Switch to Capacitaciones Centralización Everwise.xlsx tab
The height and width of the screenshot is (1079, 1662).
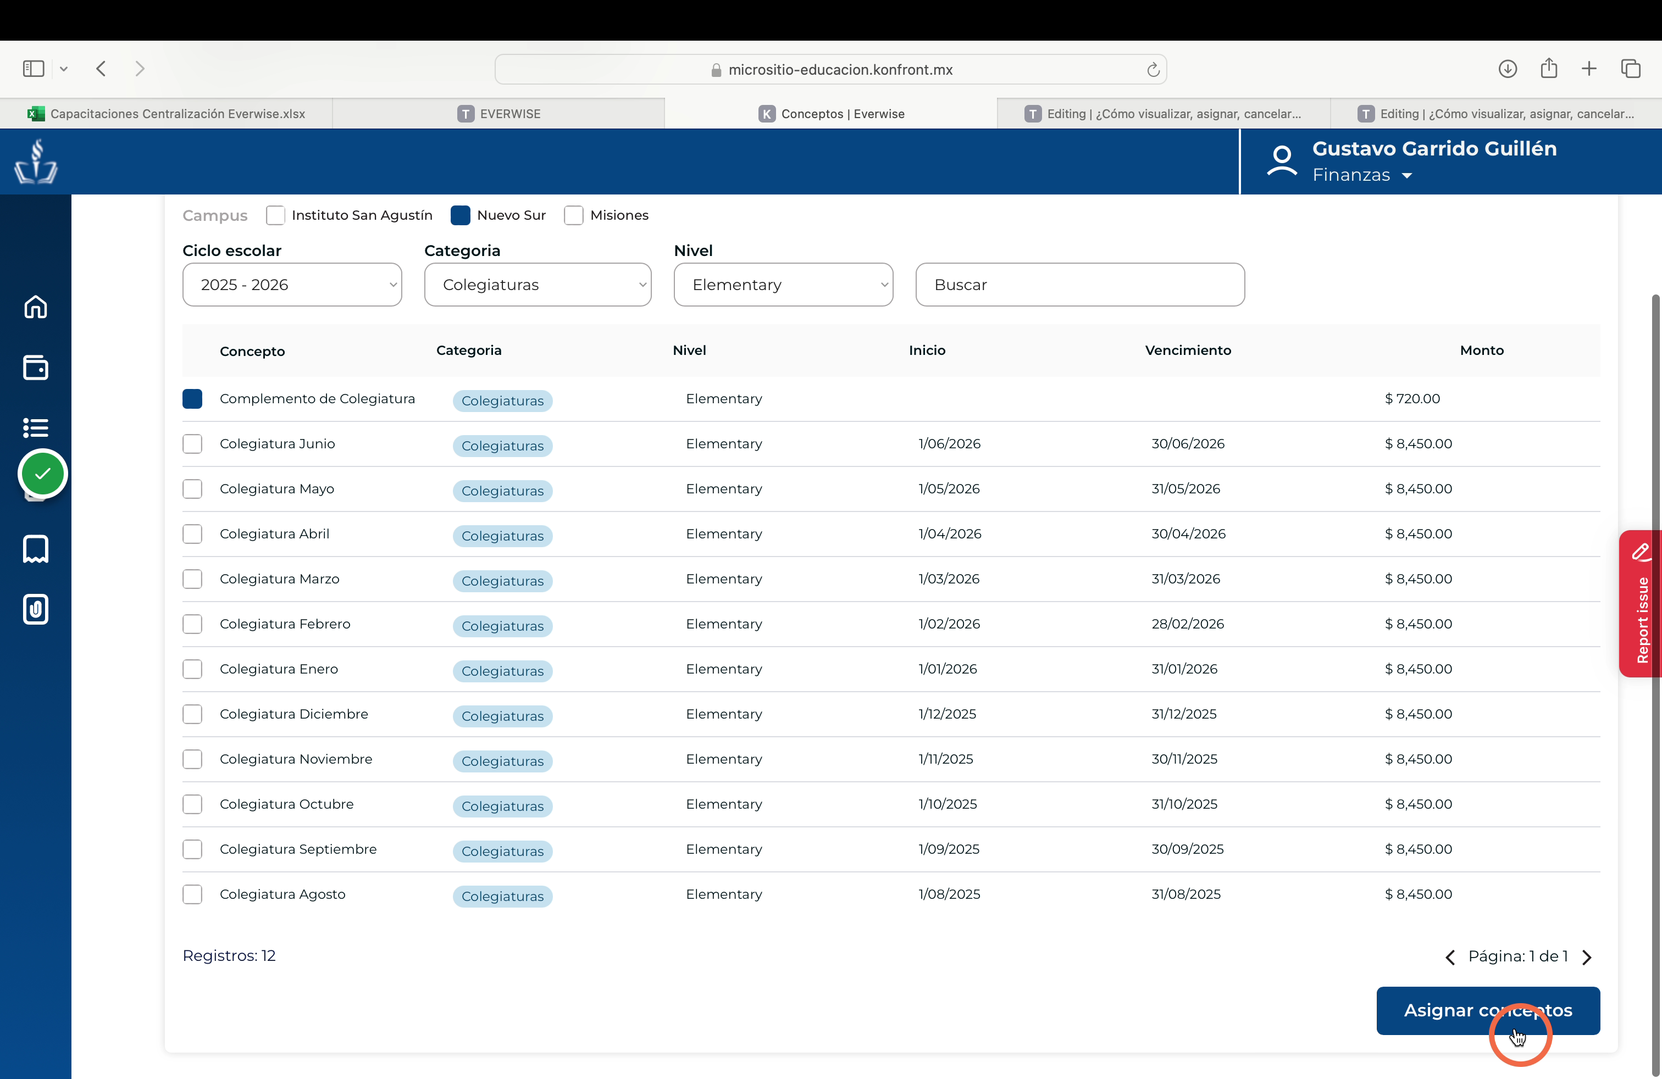[166, 114]
